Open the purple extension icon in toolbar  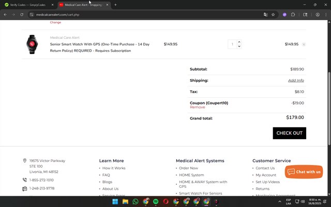pos(284,14)
